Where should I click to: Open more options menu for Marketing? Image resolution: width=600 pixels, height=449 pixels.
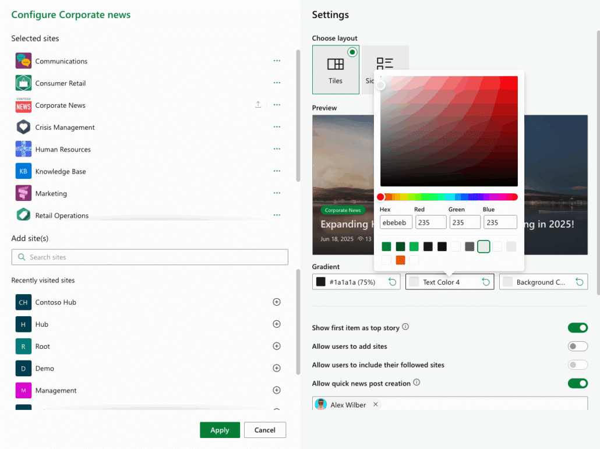(277, 193)
